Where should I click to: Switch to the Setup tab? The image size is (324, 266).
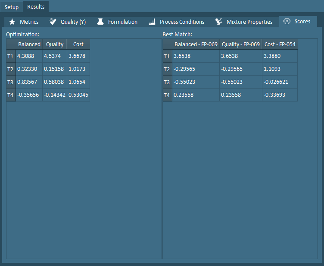click(x=12, y=7)
